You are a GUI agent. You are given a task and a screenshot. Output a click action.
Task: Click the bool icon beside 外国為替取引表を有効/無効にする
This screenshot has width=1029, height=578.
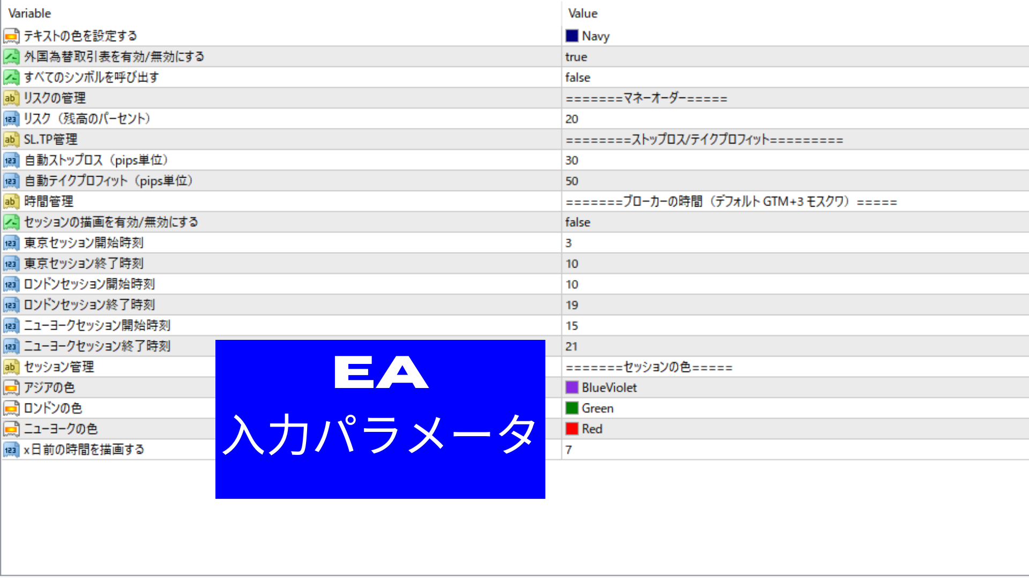tap(11, 57)
